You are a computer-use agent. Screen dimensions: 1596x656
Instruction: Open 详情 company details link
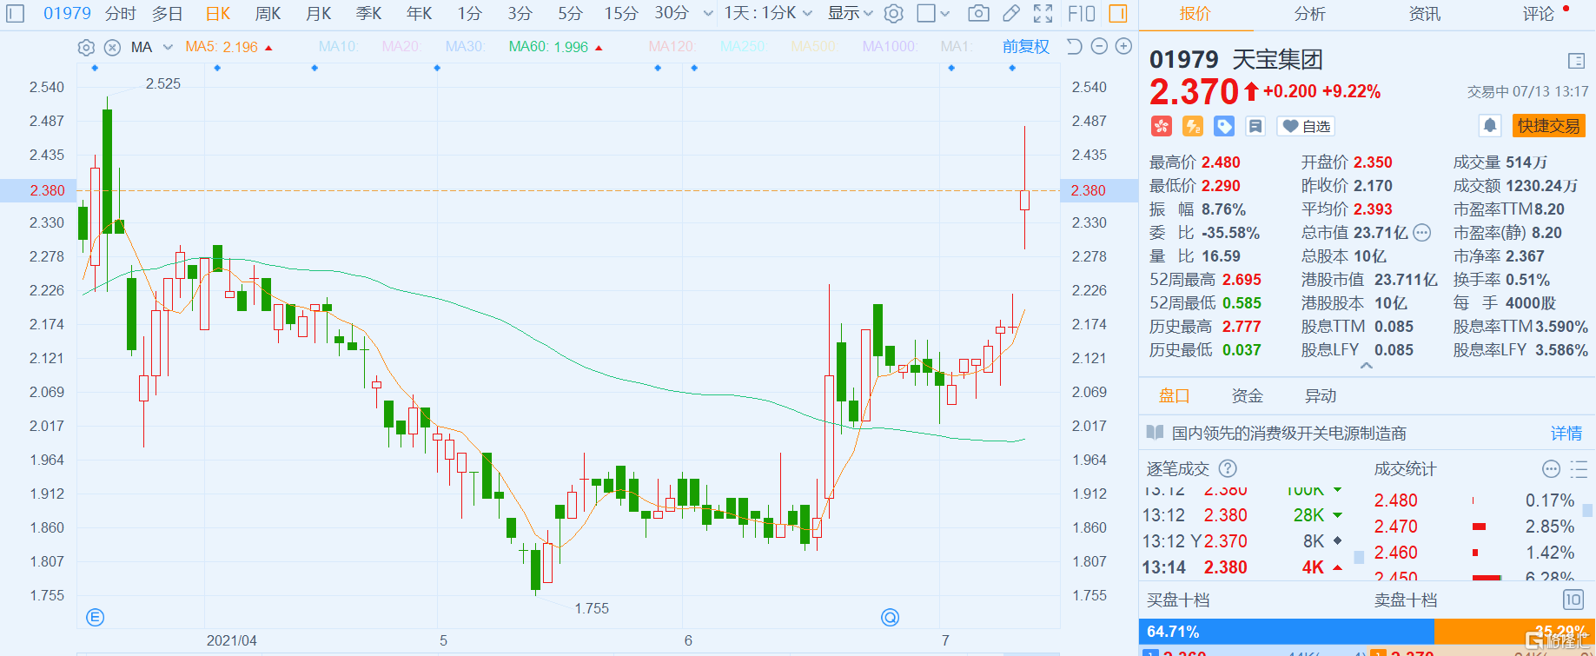(x=1566, y=433)
